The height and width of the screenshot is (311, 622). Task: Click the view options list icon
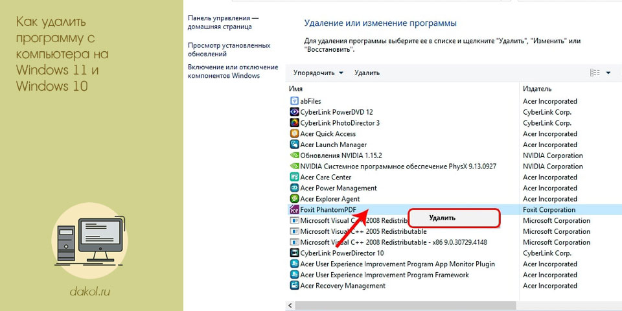coord(595,73)
